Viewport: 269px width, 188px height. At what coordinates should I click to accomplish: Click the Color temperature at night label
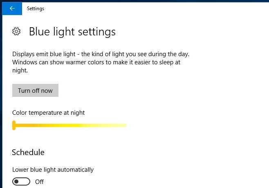[x=48, y=113]
